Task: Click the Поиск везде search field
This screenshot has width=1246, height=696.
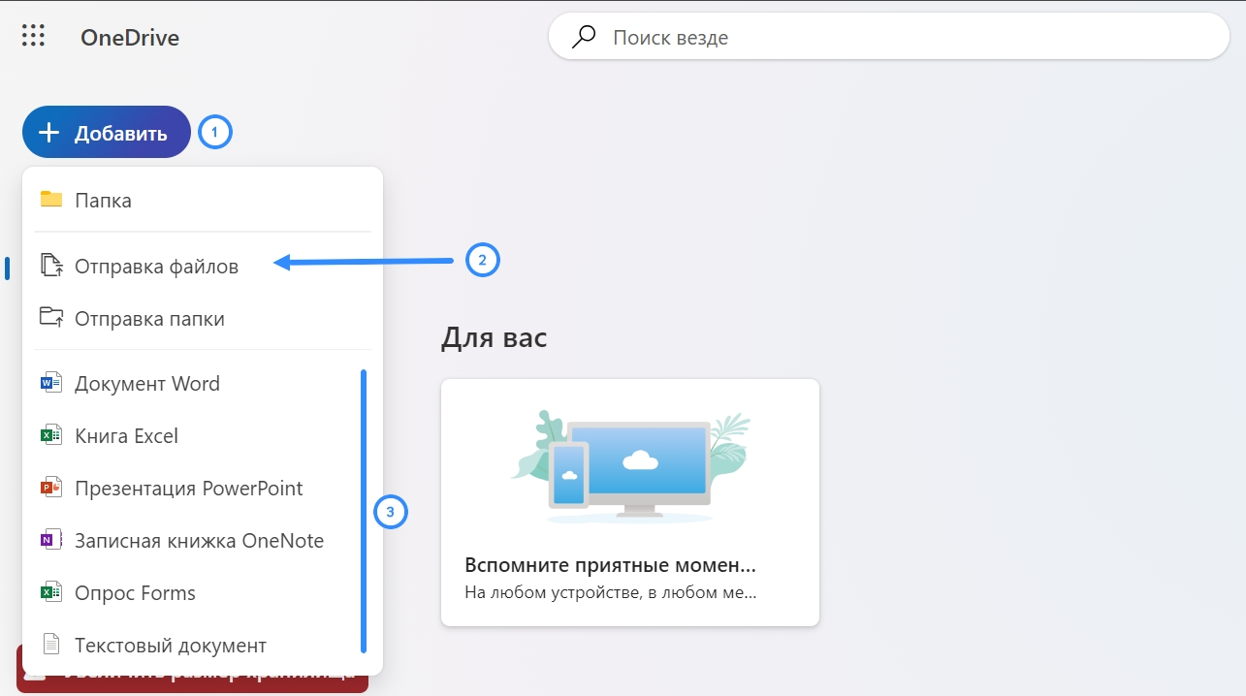Action: coord(889,38)
